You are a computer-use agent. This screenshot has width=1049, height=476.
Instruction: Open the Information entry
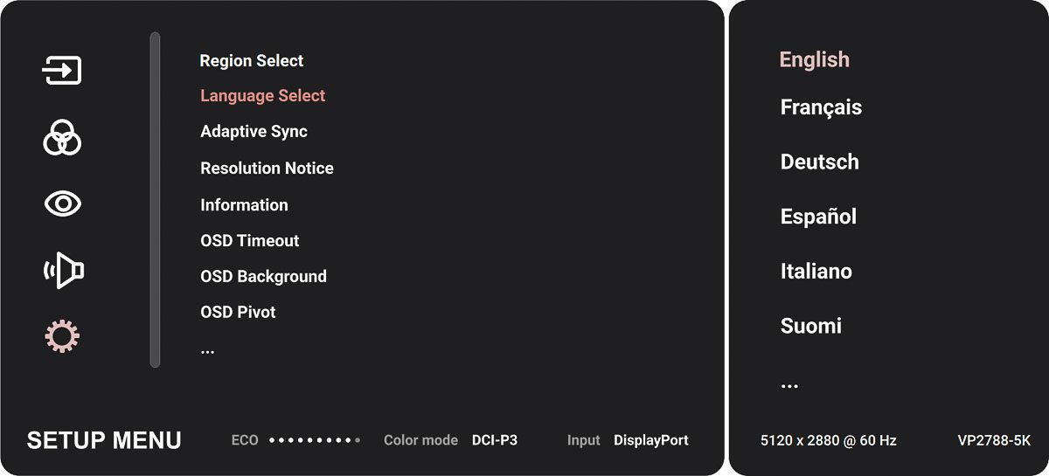point(244,205)
